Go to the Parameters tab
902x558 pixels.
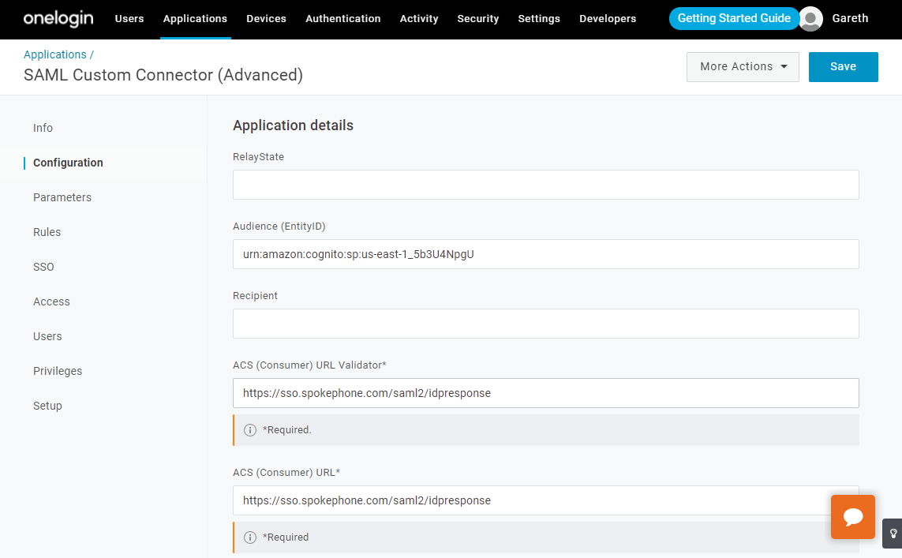coord(62,197)
